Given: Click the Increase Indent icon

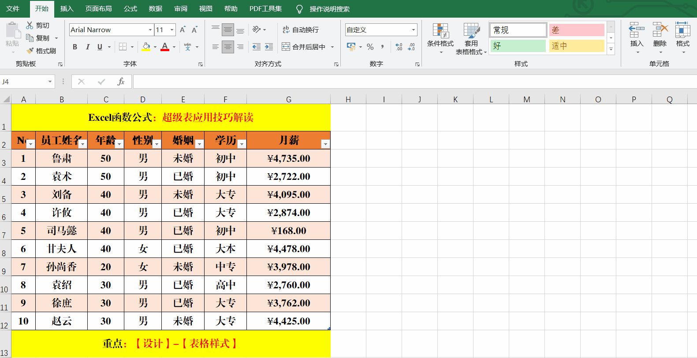Looking at the screenshot, I should (268, 47).
